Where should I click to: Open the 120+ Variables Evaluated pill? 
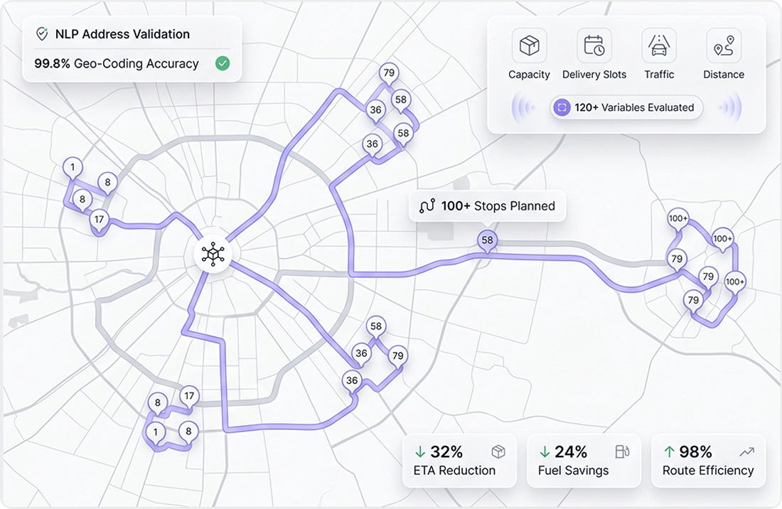(x=626, y=107)
